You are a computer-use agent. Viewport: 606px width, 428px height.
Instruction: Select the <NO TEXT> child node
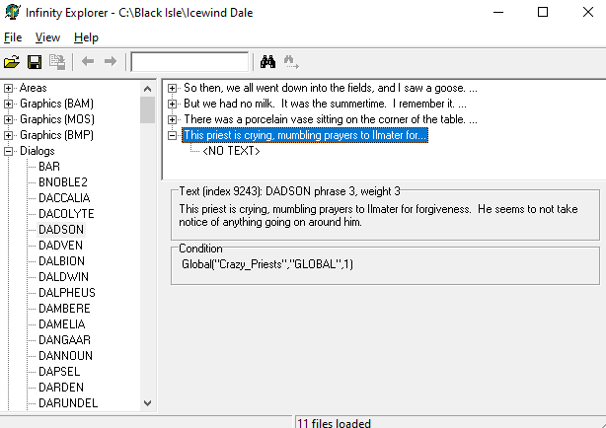[x=231, y=151]
